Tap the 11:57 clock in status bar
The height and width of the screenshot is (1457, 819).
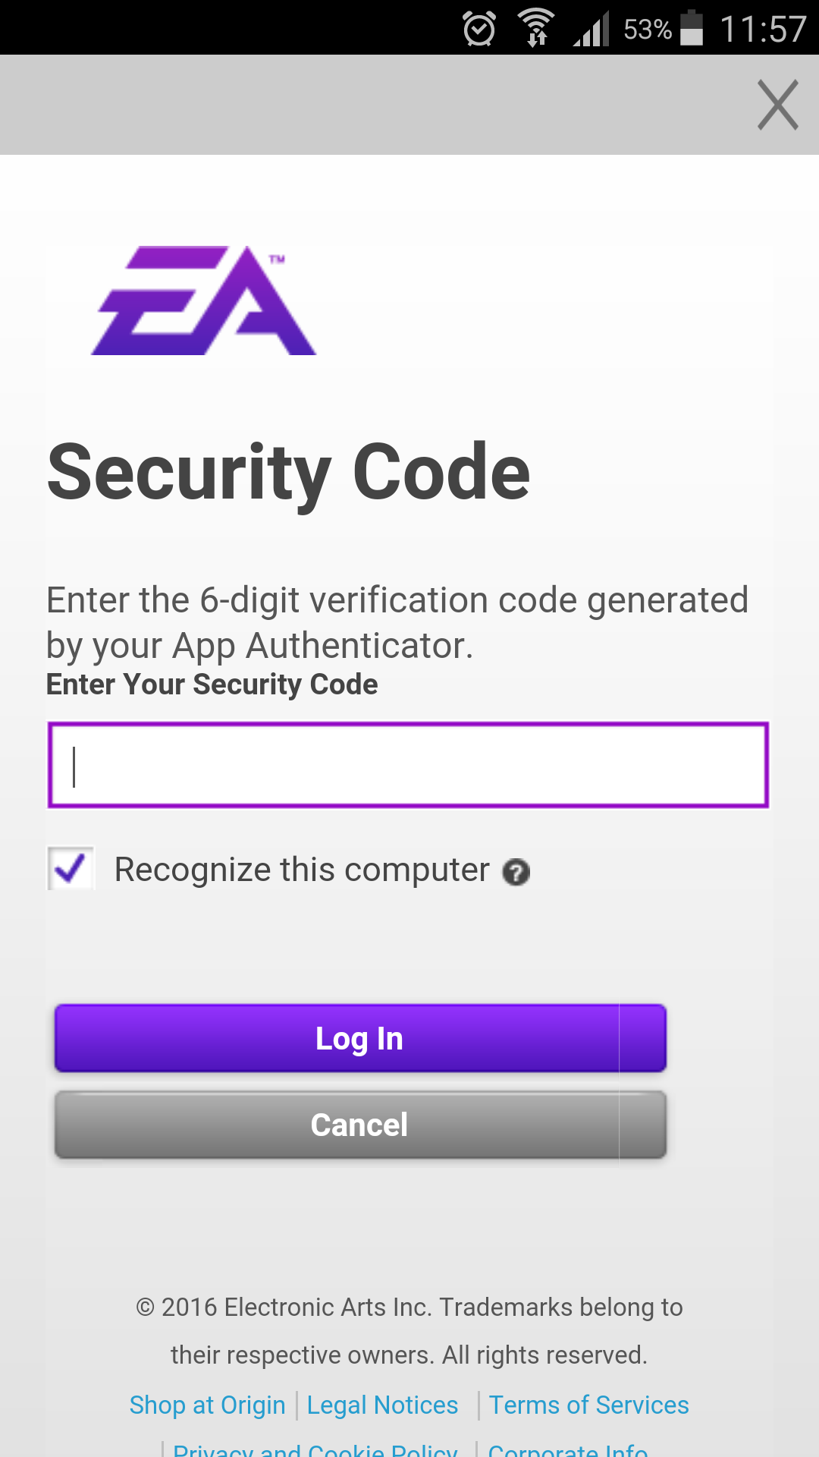pyautogui.click(x=763, y=29)
